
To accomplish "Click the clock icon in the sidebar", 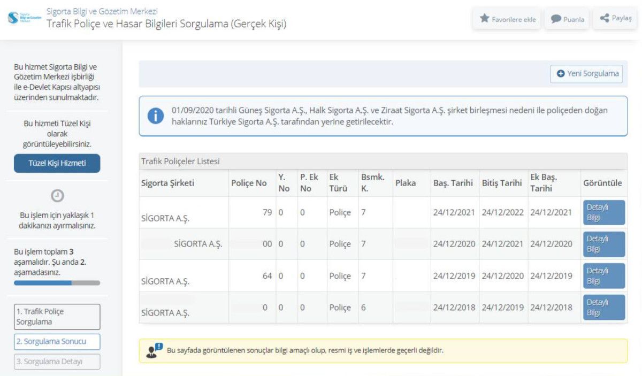I will coord(57,196).
